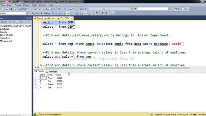Image resolution: width=206 pixels, height=116 pixels.
Task: Toggle Include Actual Execution Plan icon
Action: click(72, 13)
